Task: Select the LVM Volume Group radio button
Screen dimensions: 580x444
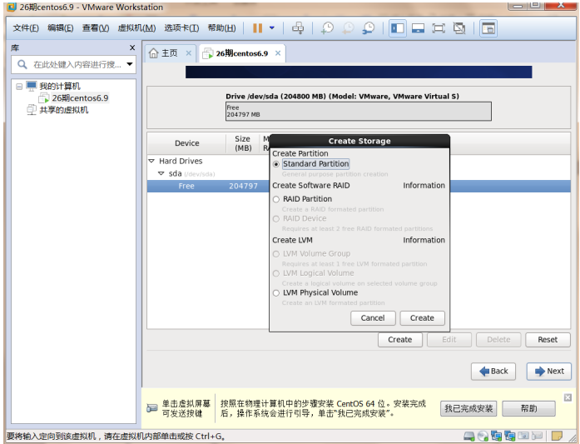Action: (276, 254)
